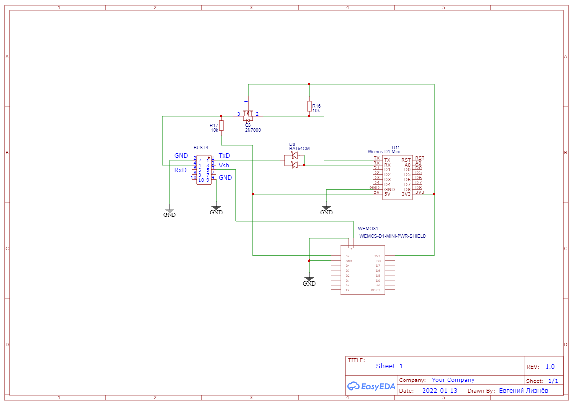573x405 pixels.
Task: Click the red wire junction above R16
Action: pos(309,84)
